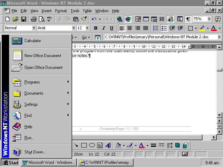Open the Programs submenu in Start menu
This screenshot has height=167, width=223.
32,82
